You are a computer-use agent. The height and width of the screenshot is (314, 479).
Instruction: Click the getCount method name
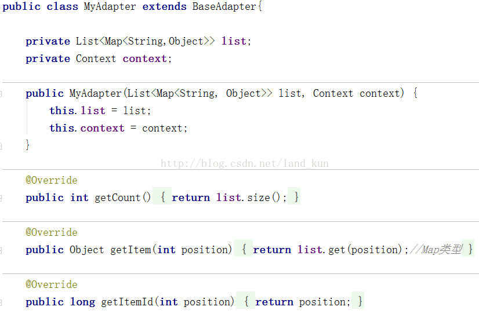[118, 198]
